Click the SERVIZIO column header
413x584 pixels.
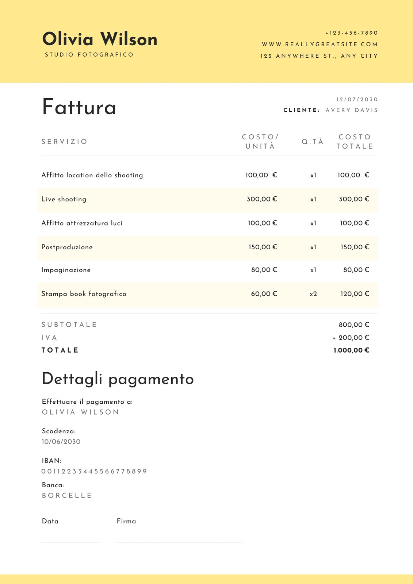coord(65,142)
